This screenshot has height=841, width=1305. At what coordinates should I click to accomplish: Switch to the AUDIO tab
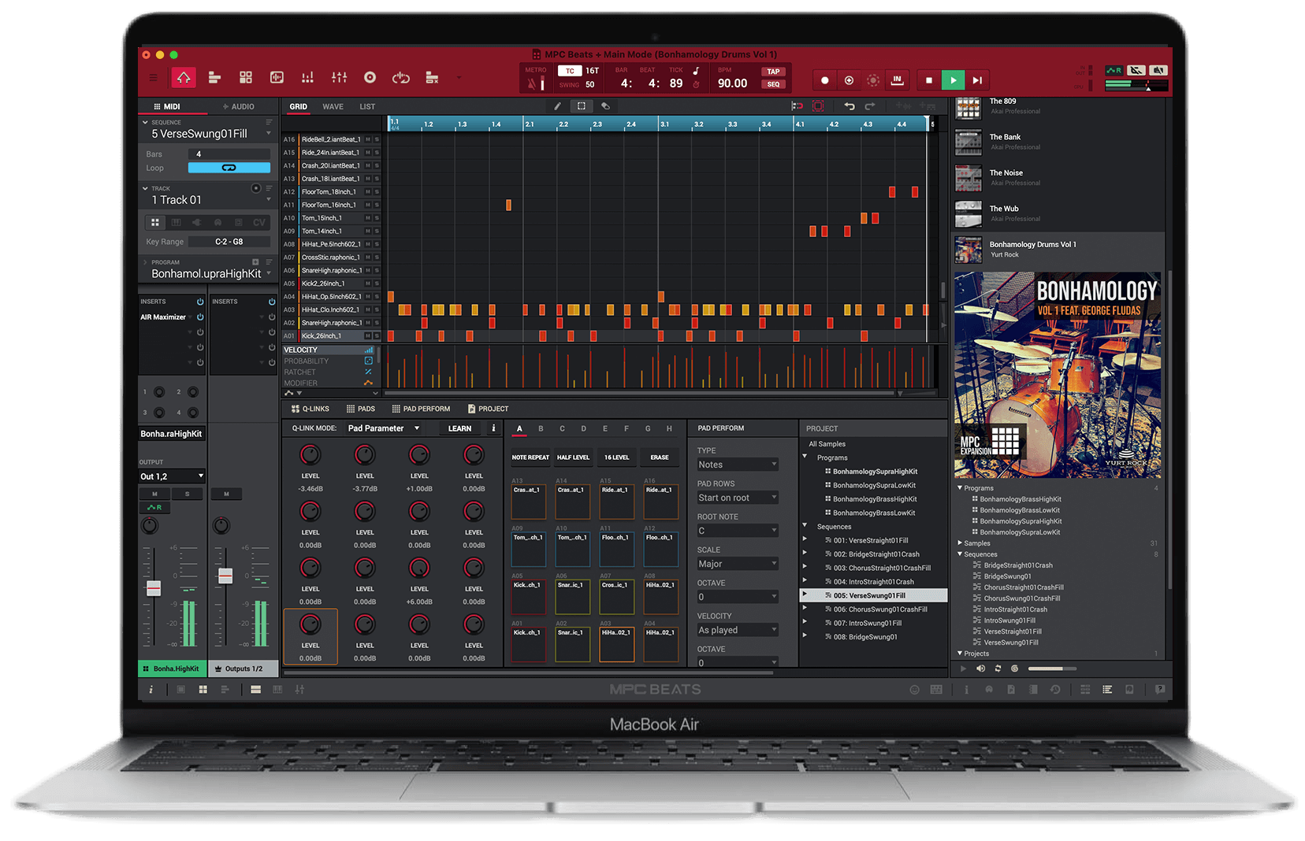238,106
